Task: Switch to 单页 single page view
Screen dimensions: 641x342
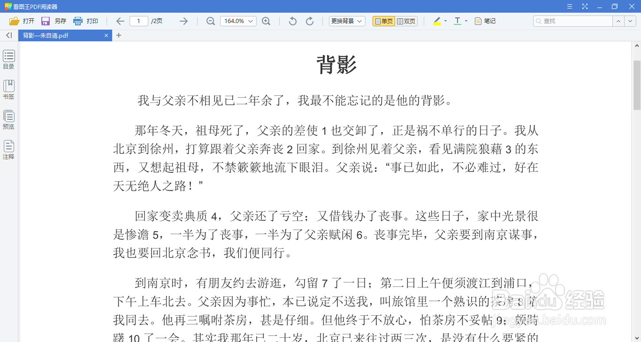Action: 384,21
